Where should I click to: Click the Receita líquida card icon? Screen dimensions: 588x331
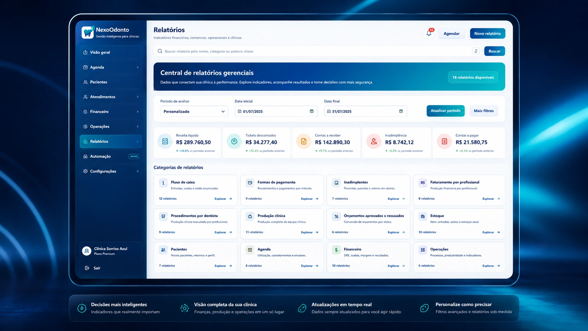(x=165, y=141)
